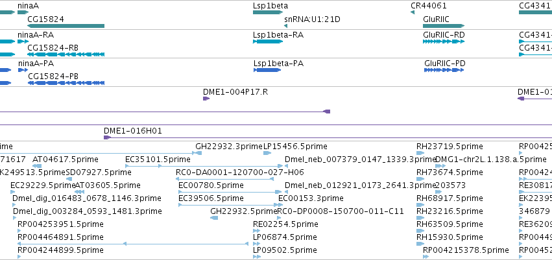Click the ninaA-RA transcript glyph
The width and height of the screenshot is (552, 260).
click(23, 41)
